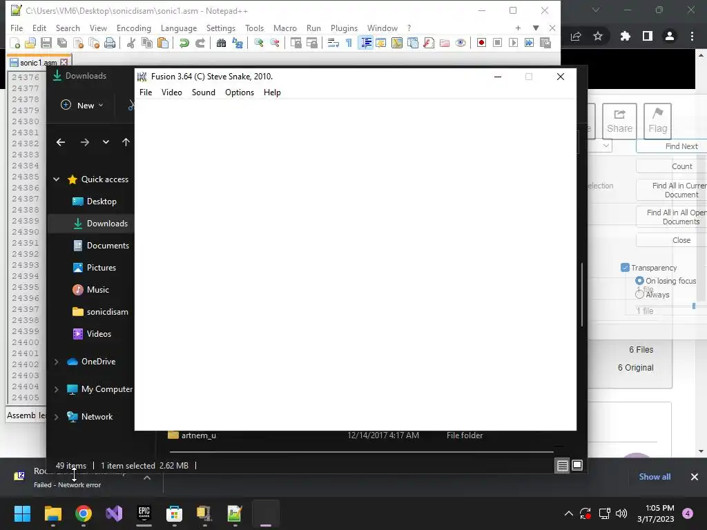Open the failed download item options chevron

(147, 478)
